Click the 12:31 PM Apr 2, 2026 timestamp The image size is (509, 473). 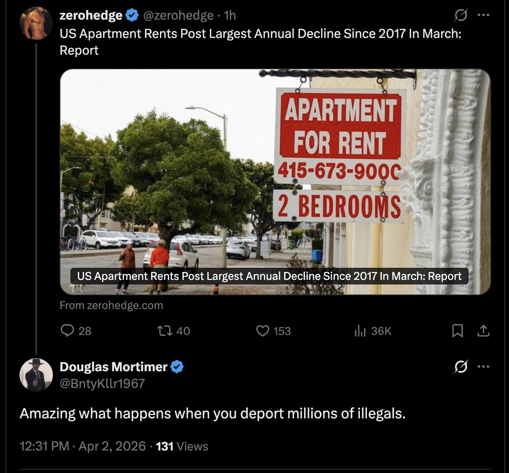coord(82,446)
